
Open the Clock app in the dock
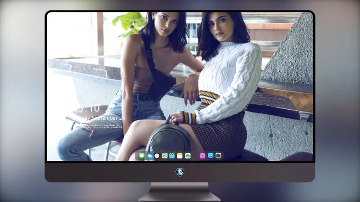coord(157,156)
